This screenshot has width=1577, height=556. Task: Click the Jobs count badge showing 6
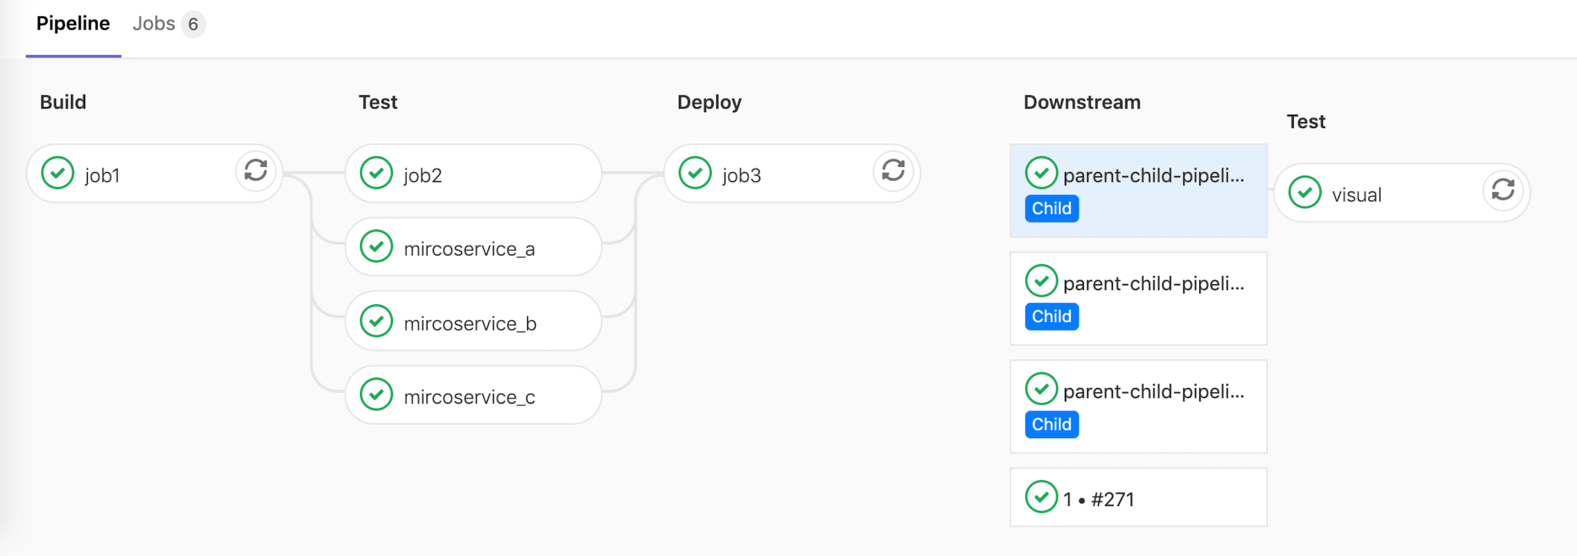pos(193,25)
